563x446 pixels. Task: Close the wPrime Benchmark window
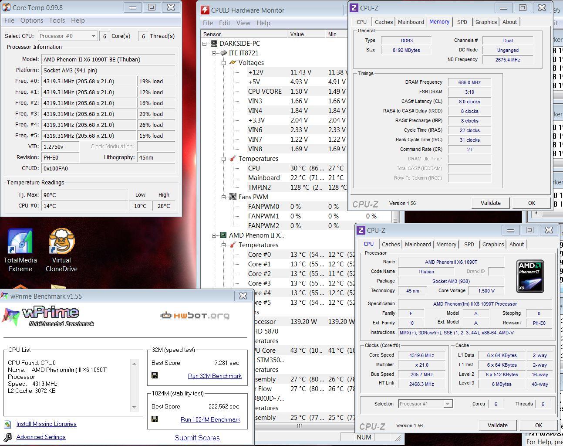[243, 296]
